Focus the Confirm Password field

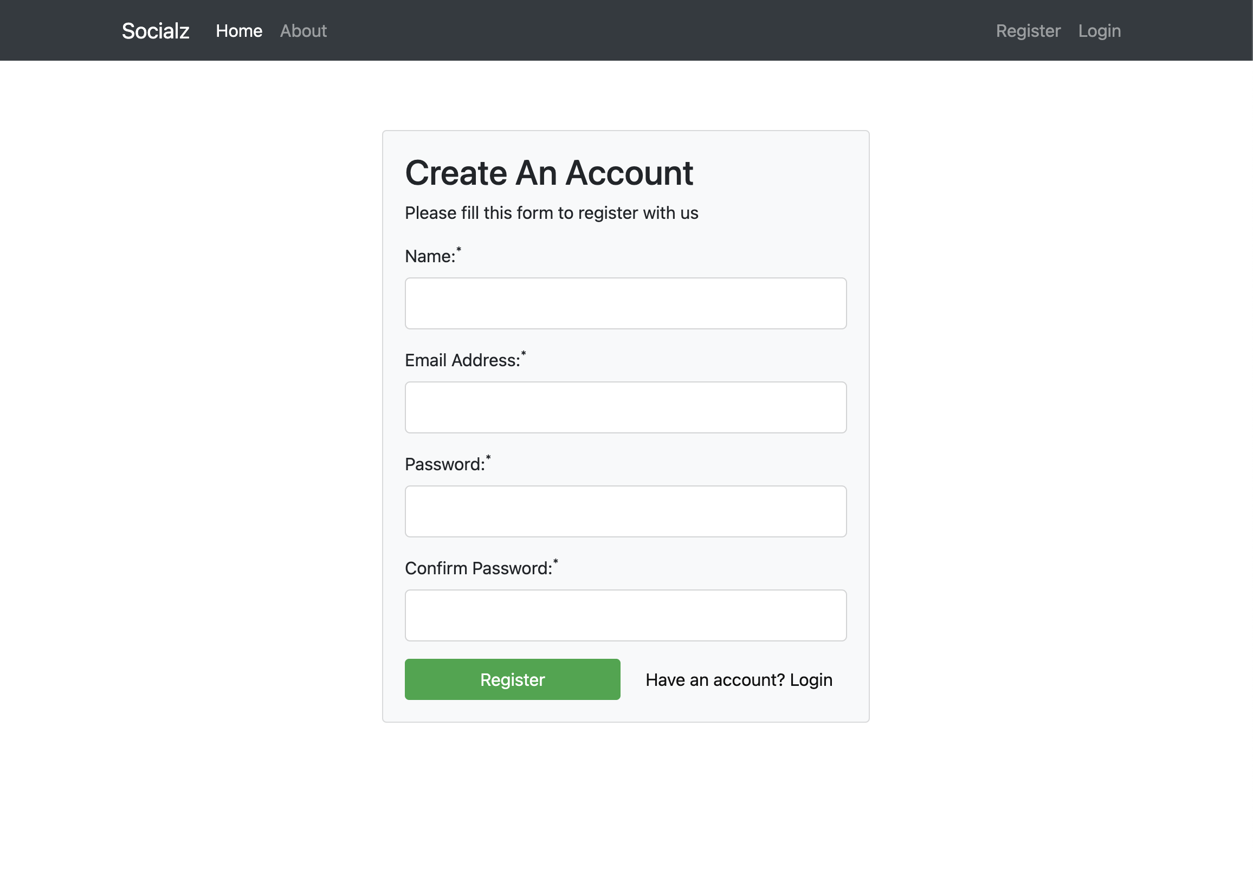pyautogui.click(x=625, y=615)
